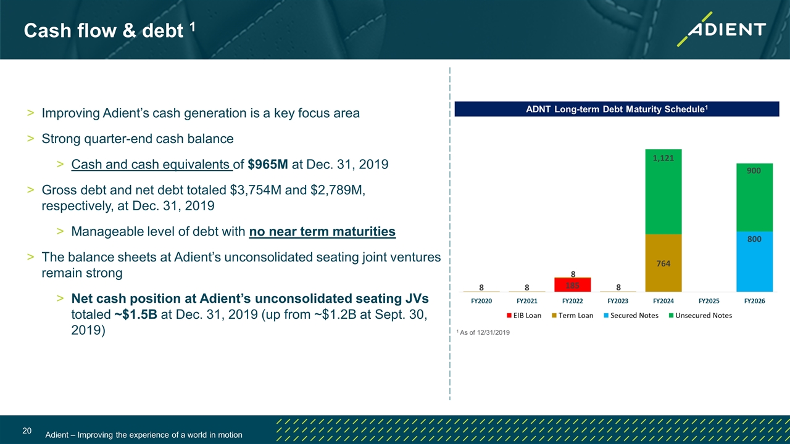
Task: Click the FY2023 axis label
Action: [x=618, y=301]
